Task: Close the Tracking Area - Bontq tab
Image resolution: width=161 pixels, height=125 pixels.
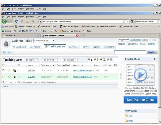Action: pyautogui.click(x=78, y=35)
